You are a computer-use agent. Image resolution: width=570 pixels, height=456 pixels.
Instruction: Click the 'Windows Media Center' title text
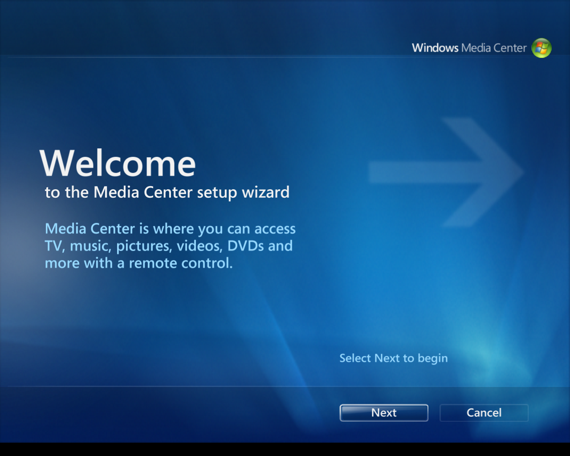pos(469,48)
